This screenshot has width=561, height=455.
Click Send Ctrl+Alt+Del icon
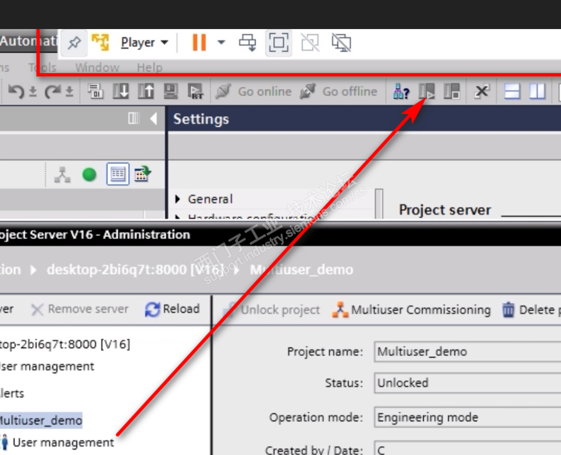247,42
